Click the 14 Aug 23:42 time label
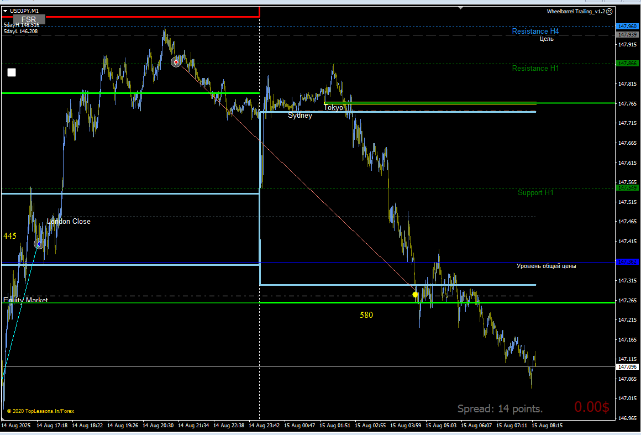Screen dimensions: 641x435 (264, 426)
